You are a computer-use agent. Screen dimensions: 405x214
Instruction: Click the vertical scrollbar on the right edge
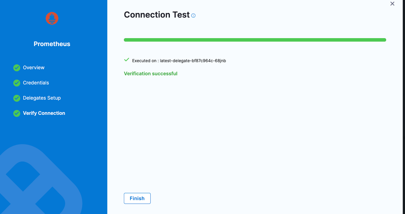pyautogui.click(x=404, y=107)
